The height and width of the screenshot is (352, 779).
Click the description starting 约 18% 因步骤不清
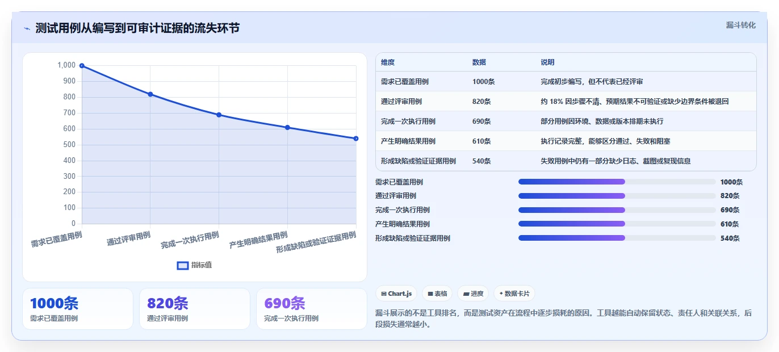tap(635, 102)
